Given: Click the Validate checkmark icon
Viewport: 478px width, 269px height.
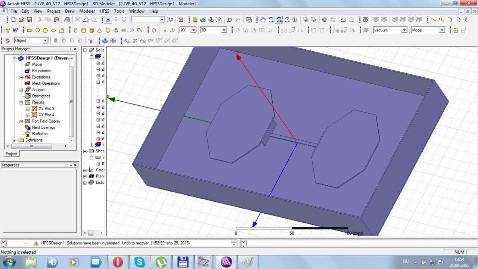Looking at the screenshot, I should (203, 20).
